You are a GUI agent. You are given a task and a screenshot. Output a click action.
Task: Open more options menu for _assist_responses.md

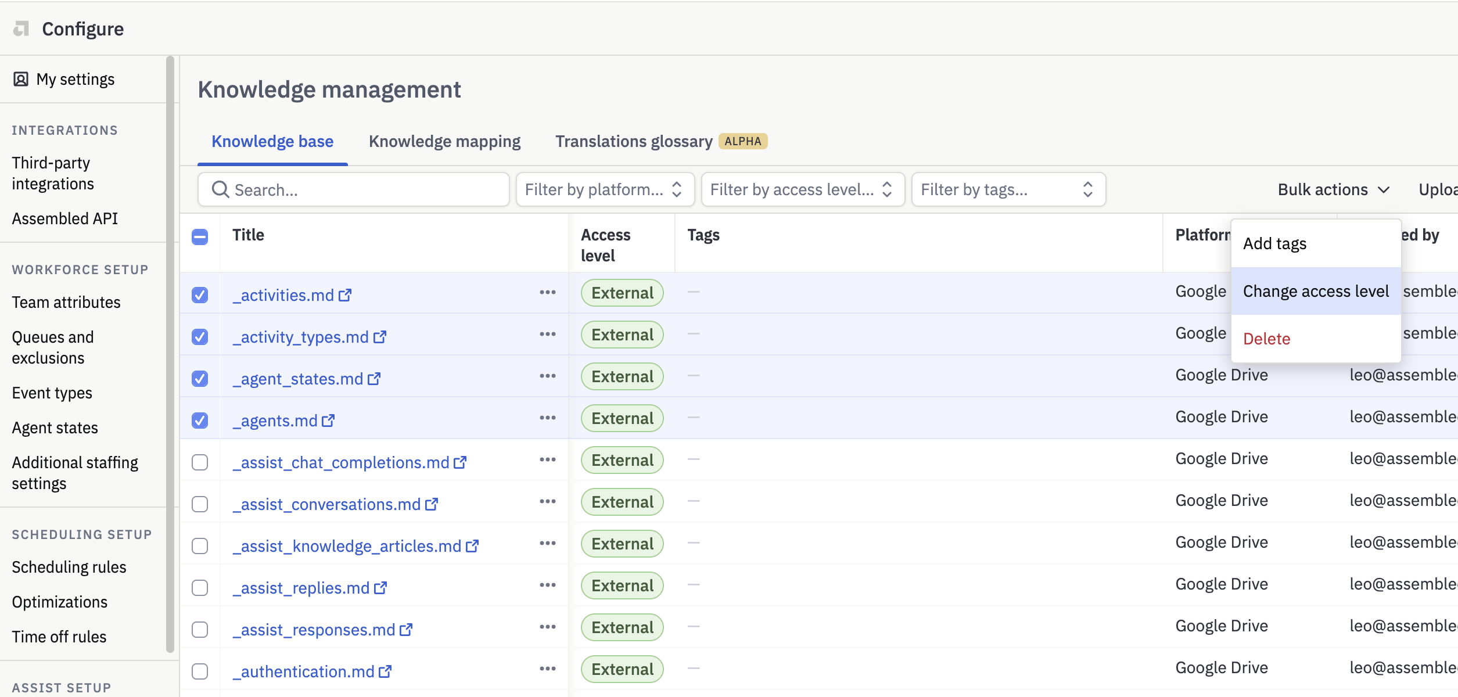pos(548,627)
